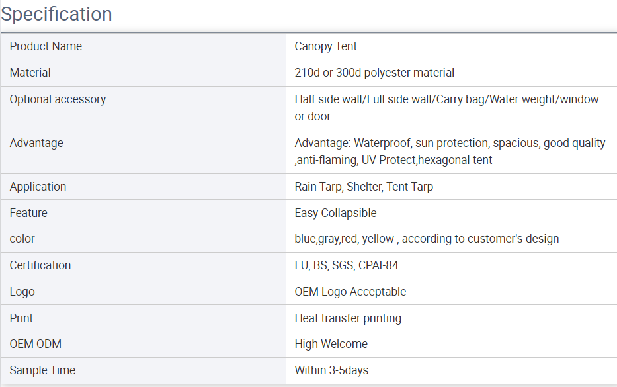Click the Rain Tarp, Shelter, Tent Tarp value
This screenshot has height=387, width=617.
tap(364, 187)
